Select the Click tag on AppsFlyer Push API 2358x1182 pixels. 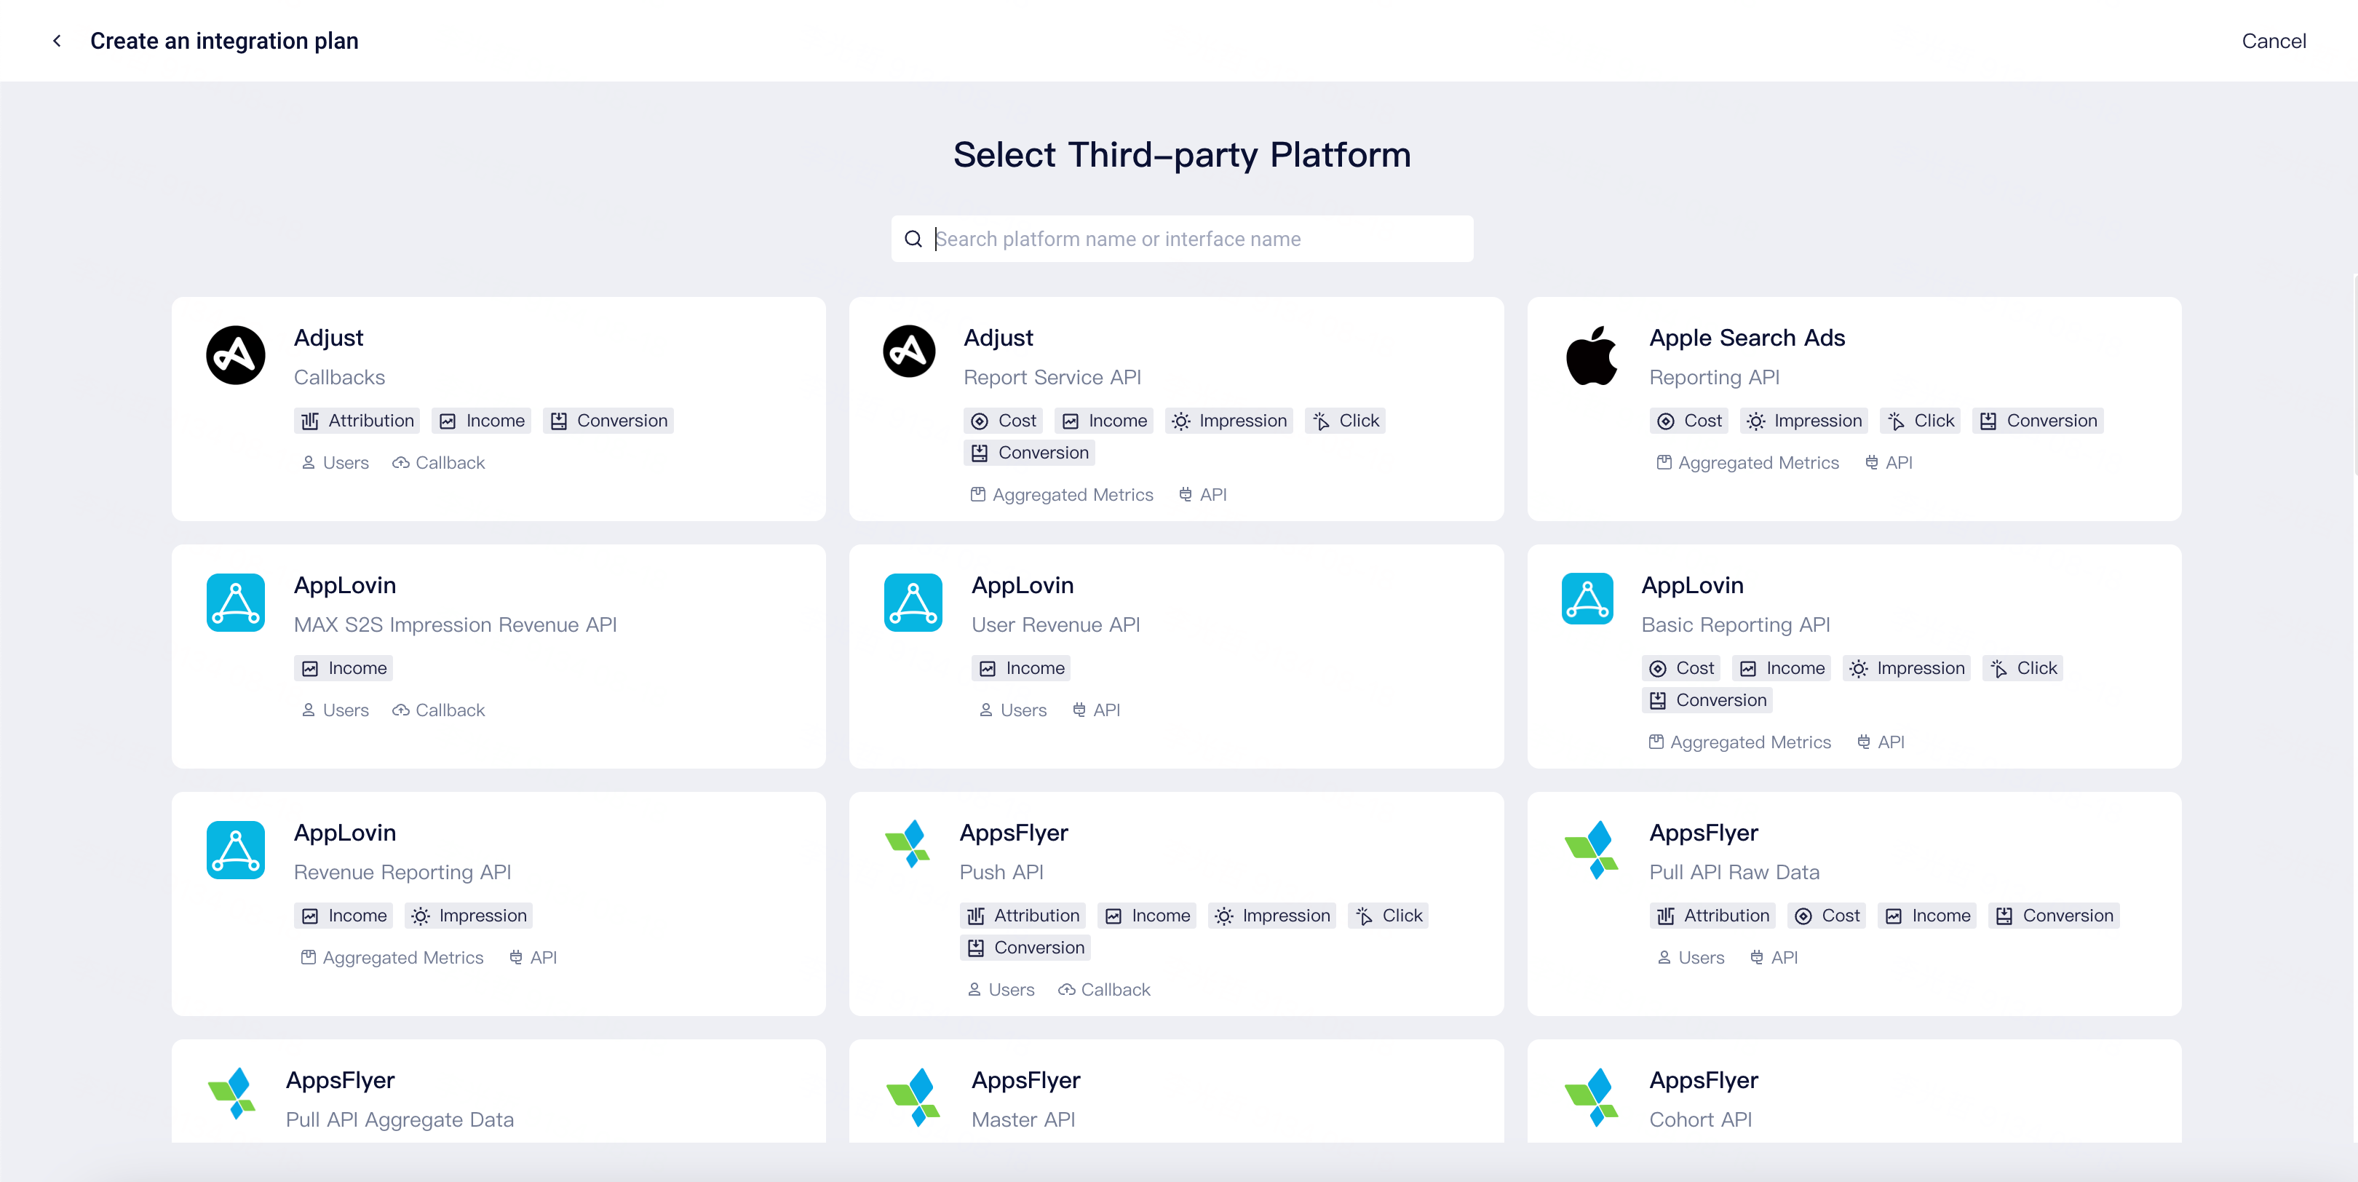pyautogui.click(x=1388, y=915)
